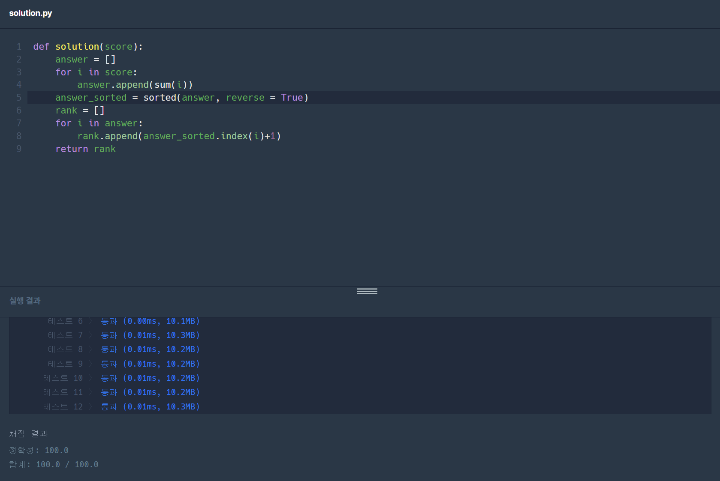The height and width of the screenshot is (481, 720).
Task: Click the 'for i in answer:' line
Action: (99, 123)
